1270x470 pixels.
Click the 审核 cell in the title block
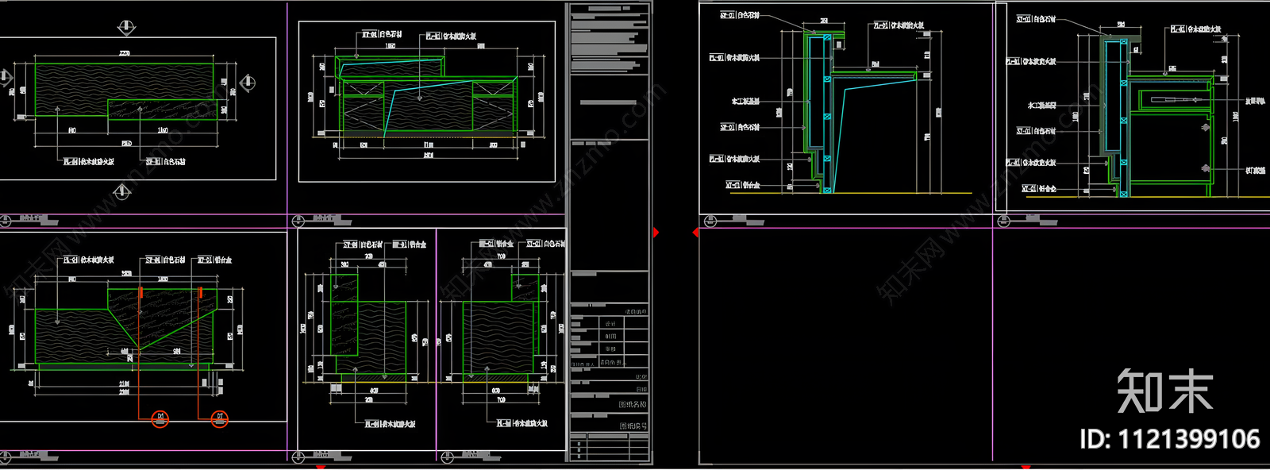(610, 349)
